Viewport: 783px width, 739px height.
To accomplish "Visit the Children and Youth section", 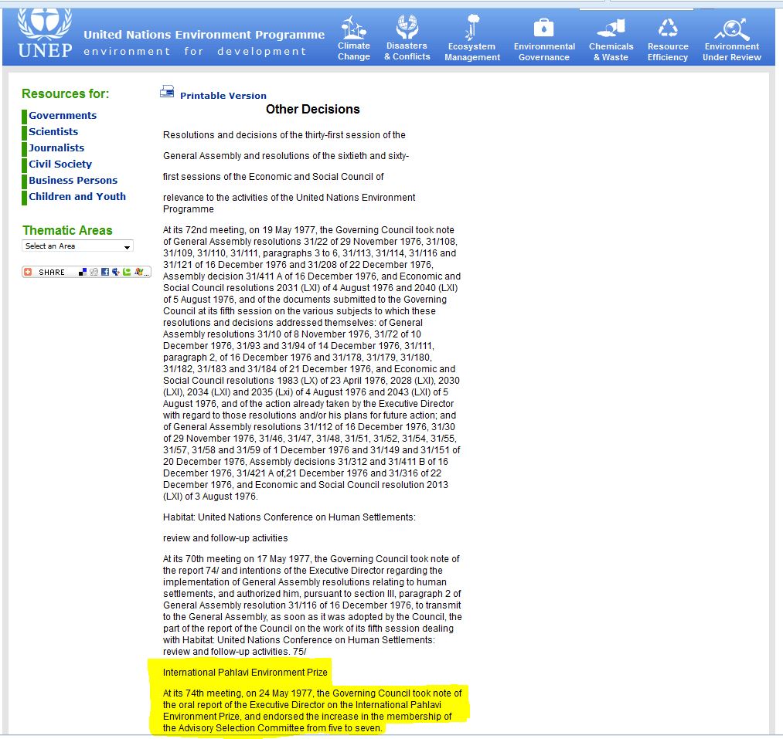I will click(x=77, y=197).
